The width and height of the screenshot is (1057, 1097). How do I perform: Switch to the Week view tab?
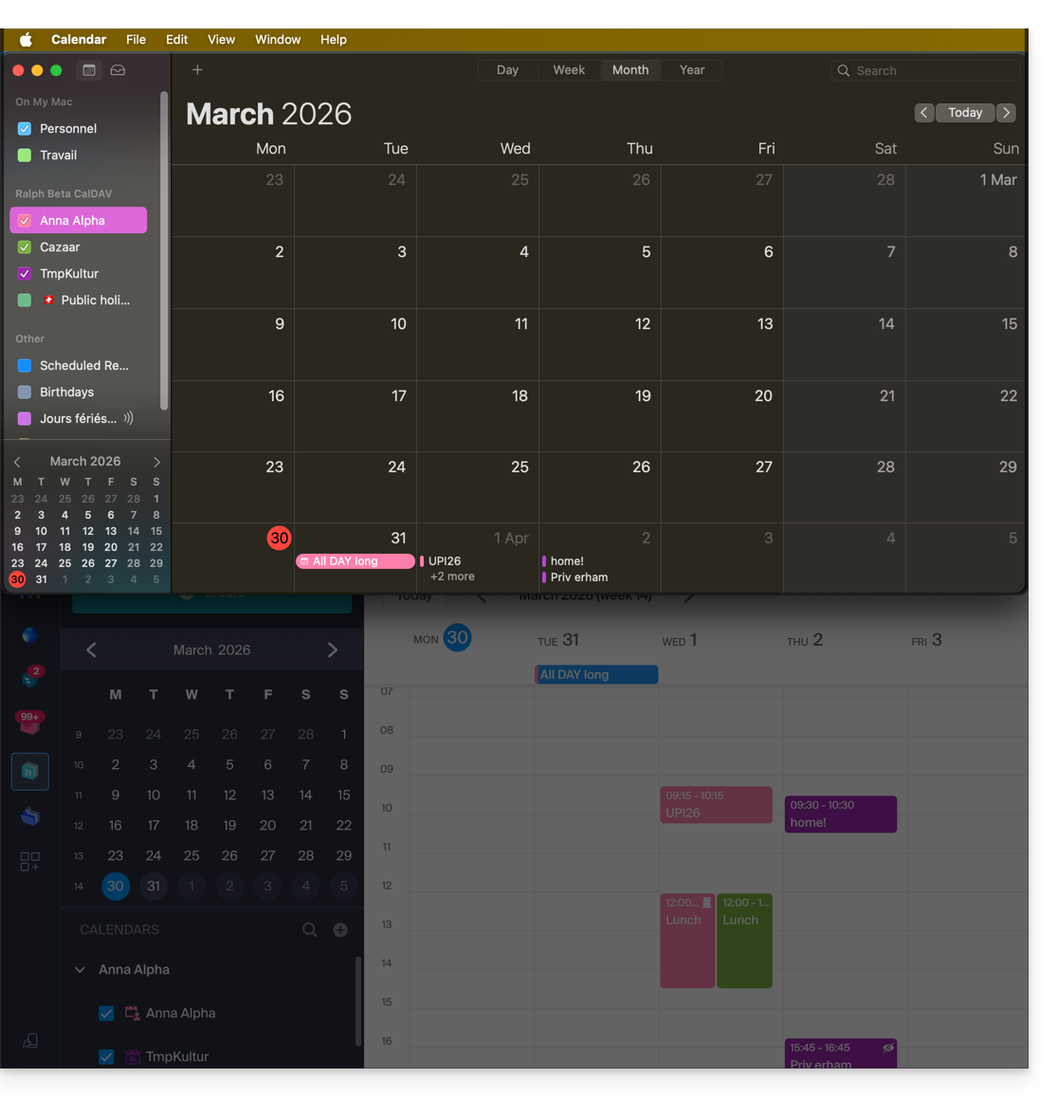coord(569,70)
